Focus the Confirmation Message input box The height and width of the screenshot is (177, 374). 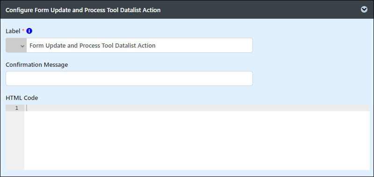(129, 78)
